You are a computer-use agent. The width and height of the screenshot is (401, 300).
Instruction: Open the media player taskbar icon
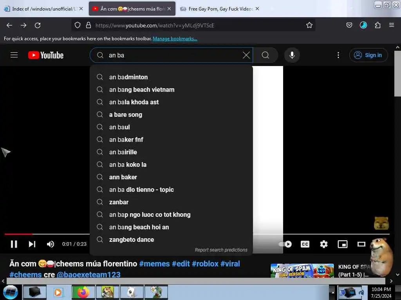coord(59,292)
